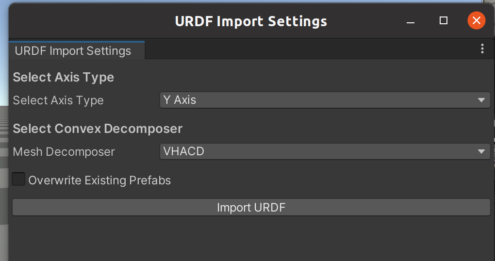The image size is (495, 261).
Task: Click empty tab strip beside the settings tab
Action: tap(311, 50)
